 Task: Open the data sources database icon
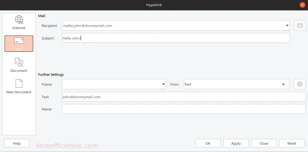coord(300,25)
